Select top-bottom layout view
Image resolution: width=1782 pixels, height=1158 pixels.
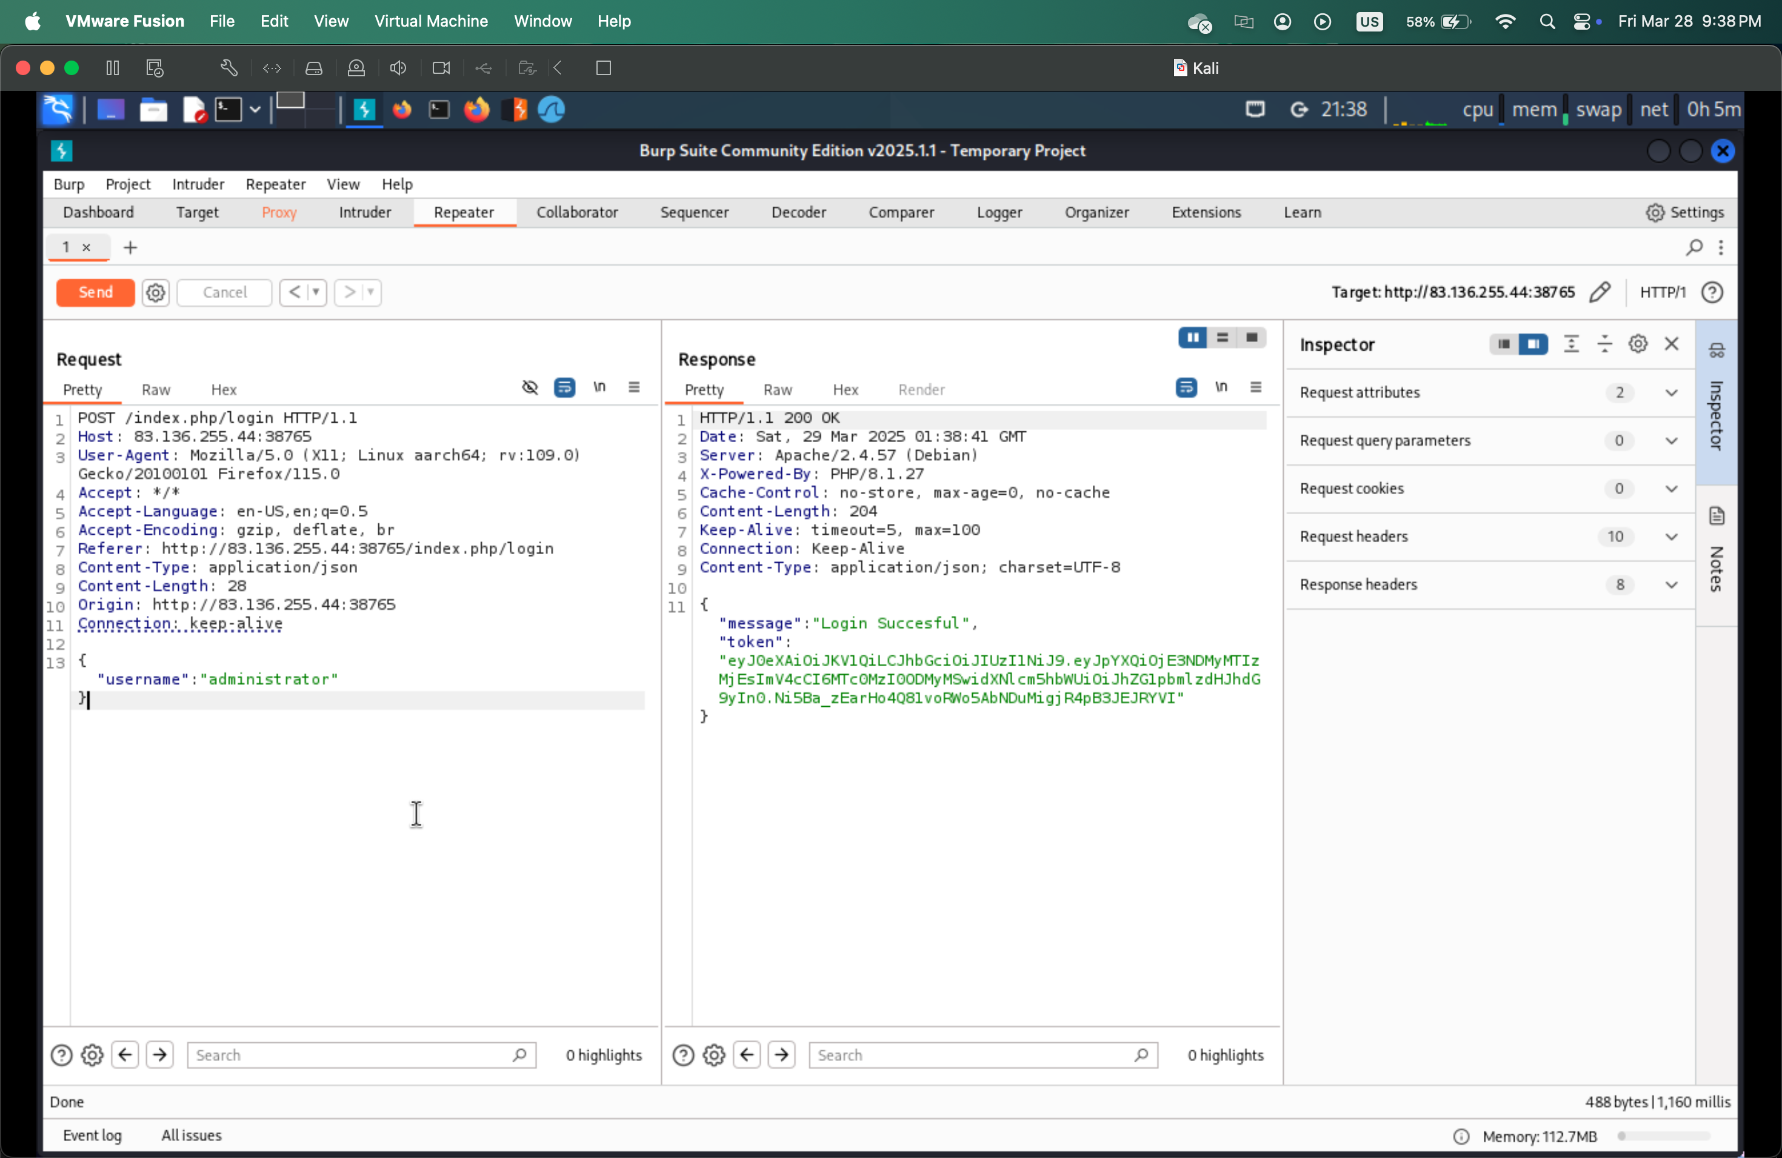coord(1222,338)
